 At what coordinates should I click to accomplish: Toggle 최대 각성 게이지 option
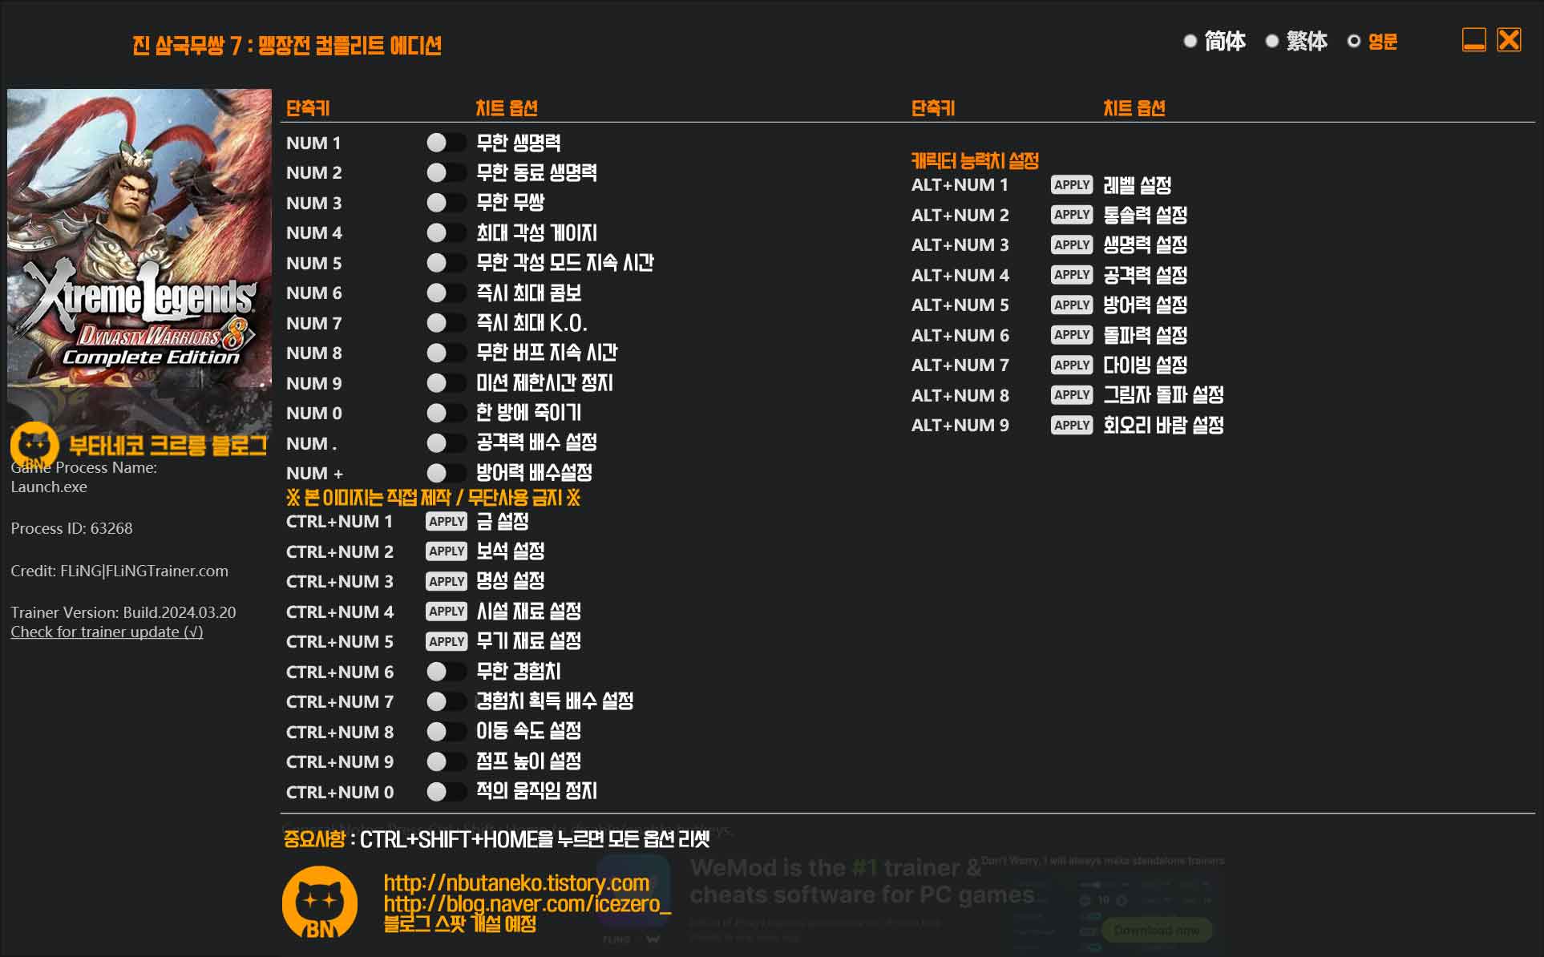pos(446,232)
